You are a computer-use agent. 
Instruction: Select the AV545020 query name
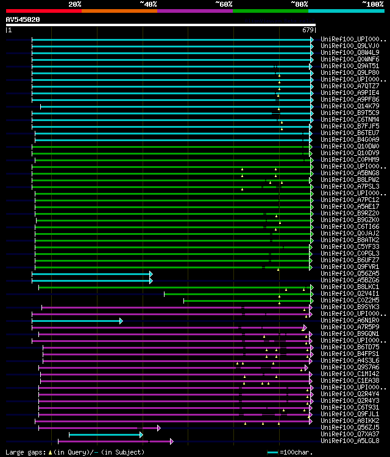23,19
